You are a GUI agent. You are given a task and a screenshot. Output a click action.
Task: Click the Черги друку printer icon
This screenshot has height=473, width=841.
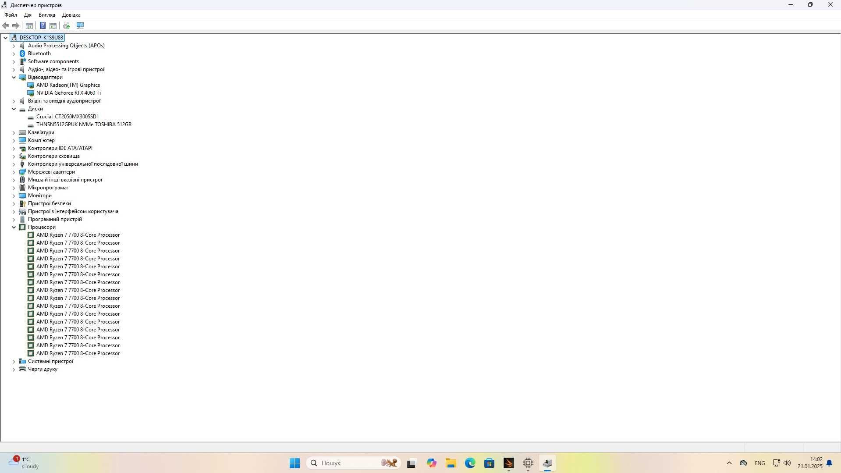(22, 369)
